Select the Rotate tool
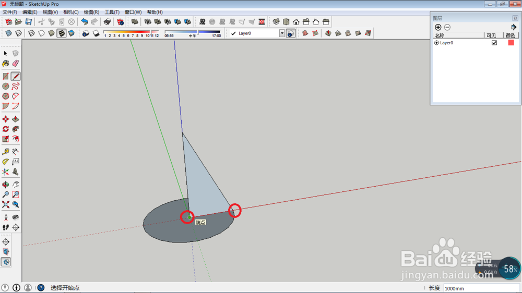 point(5,129)
